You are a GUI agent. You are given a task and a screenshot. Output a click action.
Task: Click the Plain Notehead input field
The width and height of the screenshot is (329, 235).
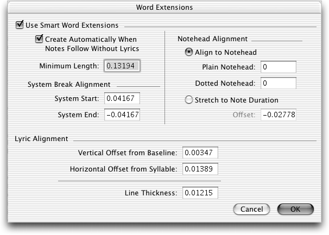click(x=279, y=67)
